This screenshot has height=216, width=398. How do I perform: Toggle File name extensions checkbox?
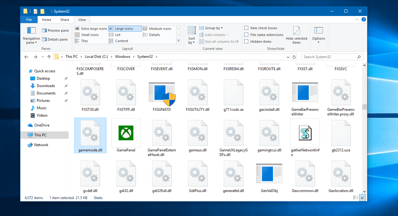tap(246, 35)
